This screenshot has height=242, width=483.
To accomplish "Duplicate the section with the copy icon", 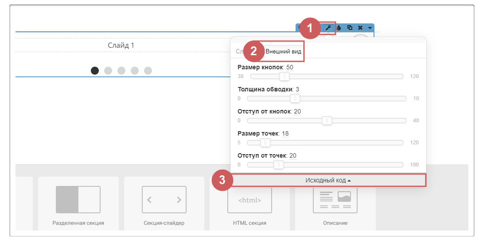I will [350, 28].
